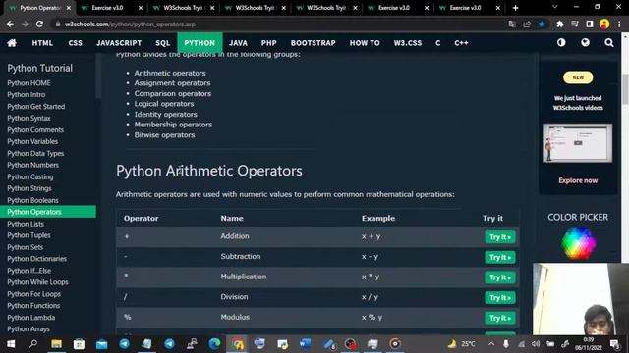629x353 pixels.
Task: Open translate icon in address bar
Action: point(512,24)
